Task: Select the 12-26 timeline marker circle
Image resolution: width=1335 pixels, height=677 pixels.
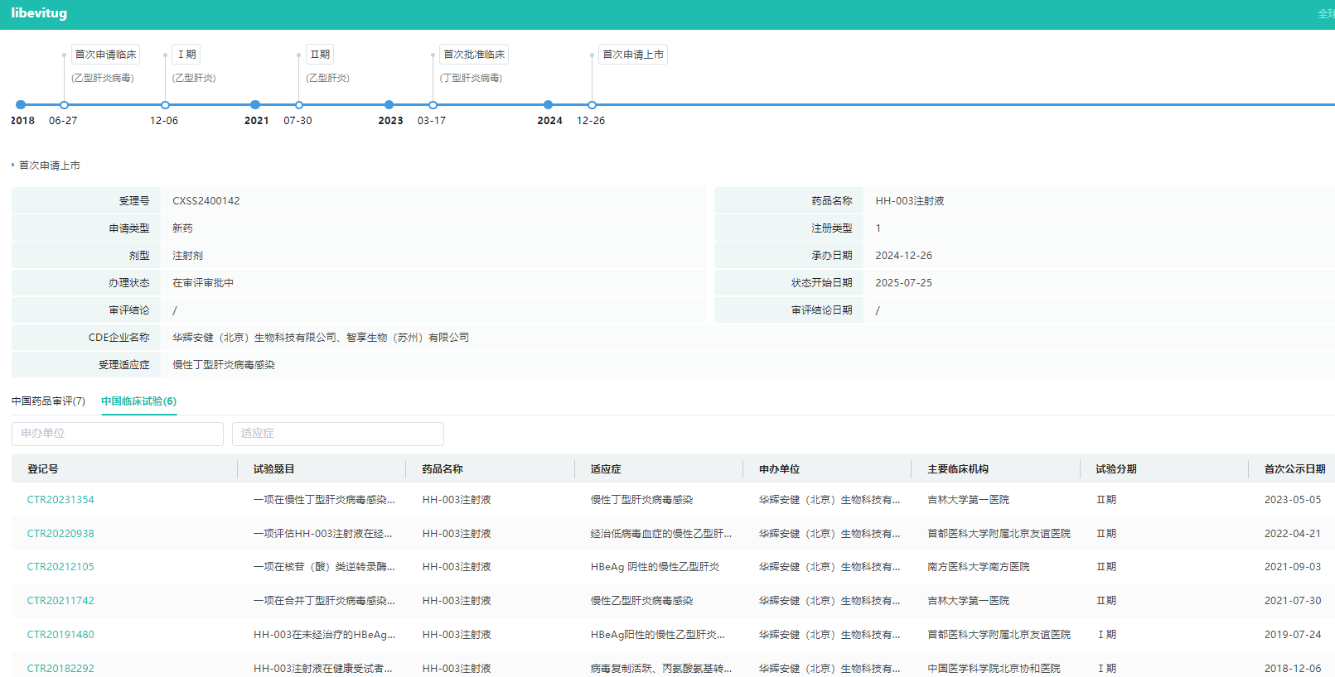Action: pos(592,105)
